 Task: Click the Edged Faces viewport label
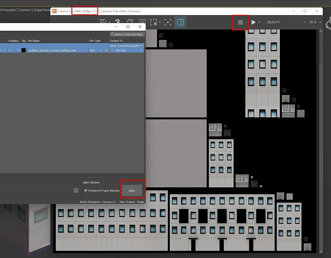[x=42, y=10]
